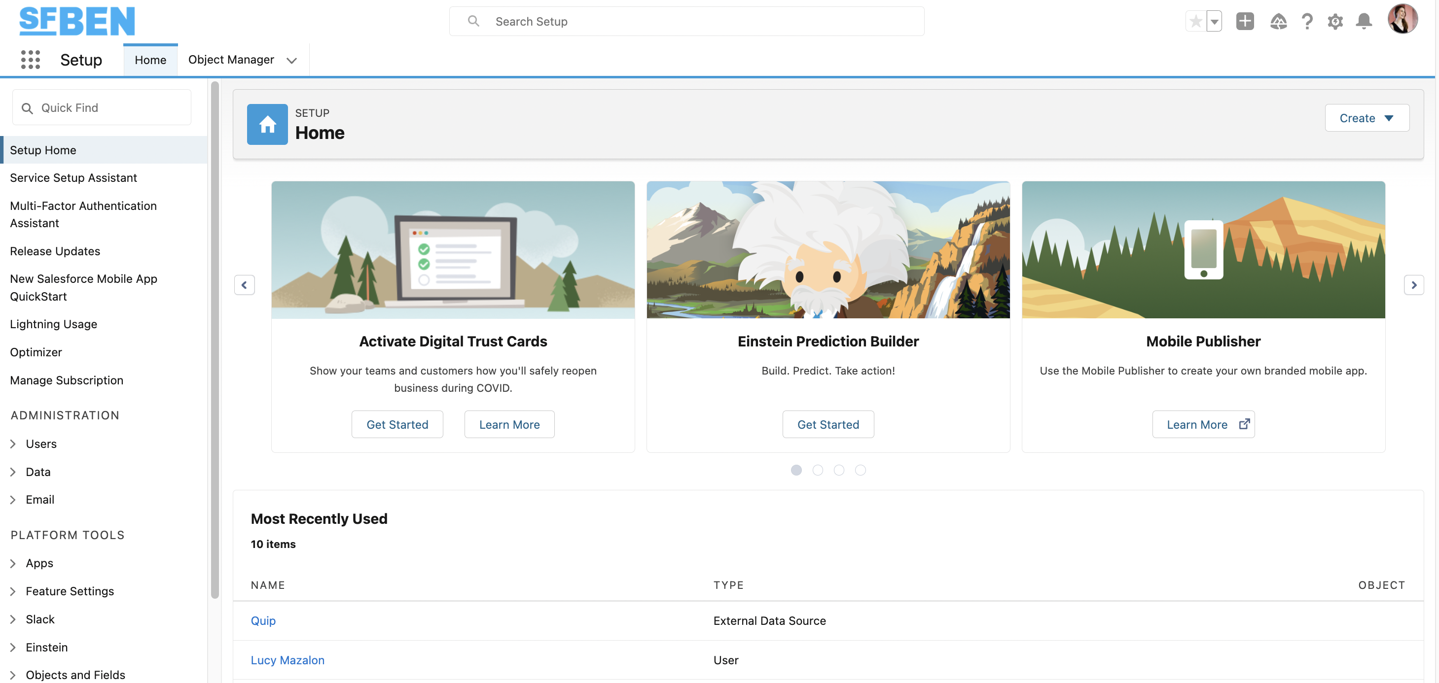1439x683 pixels.
Task: Click the Quick Find magnifier icon
Action: pyautogui.click(x=27, y=108)
